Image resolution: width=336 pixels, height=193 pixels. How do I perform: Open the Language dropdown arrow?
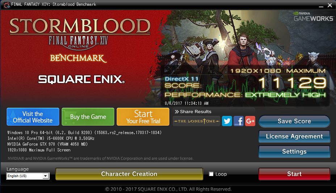45,176
